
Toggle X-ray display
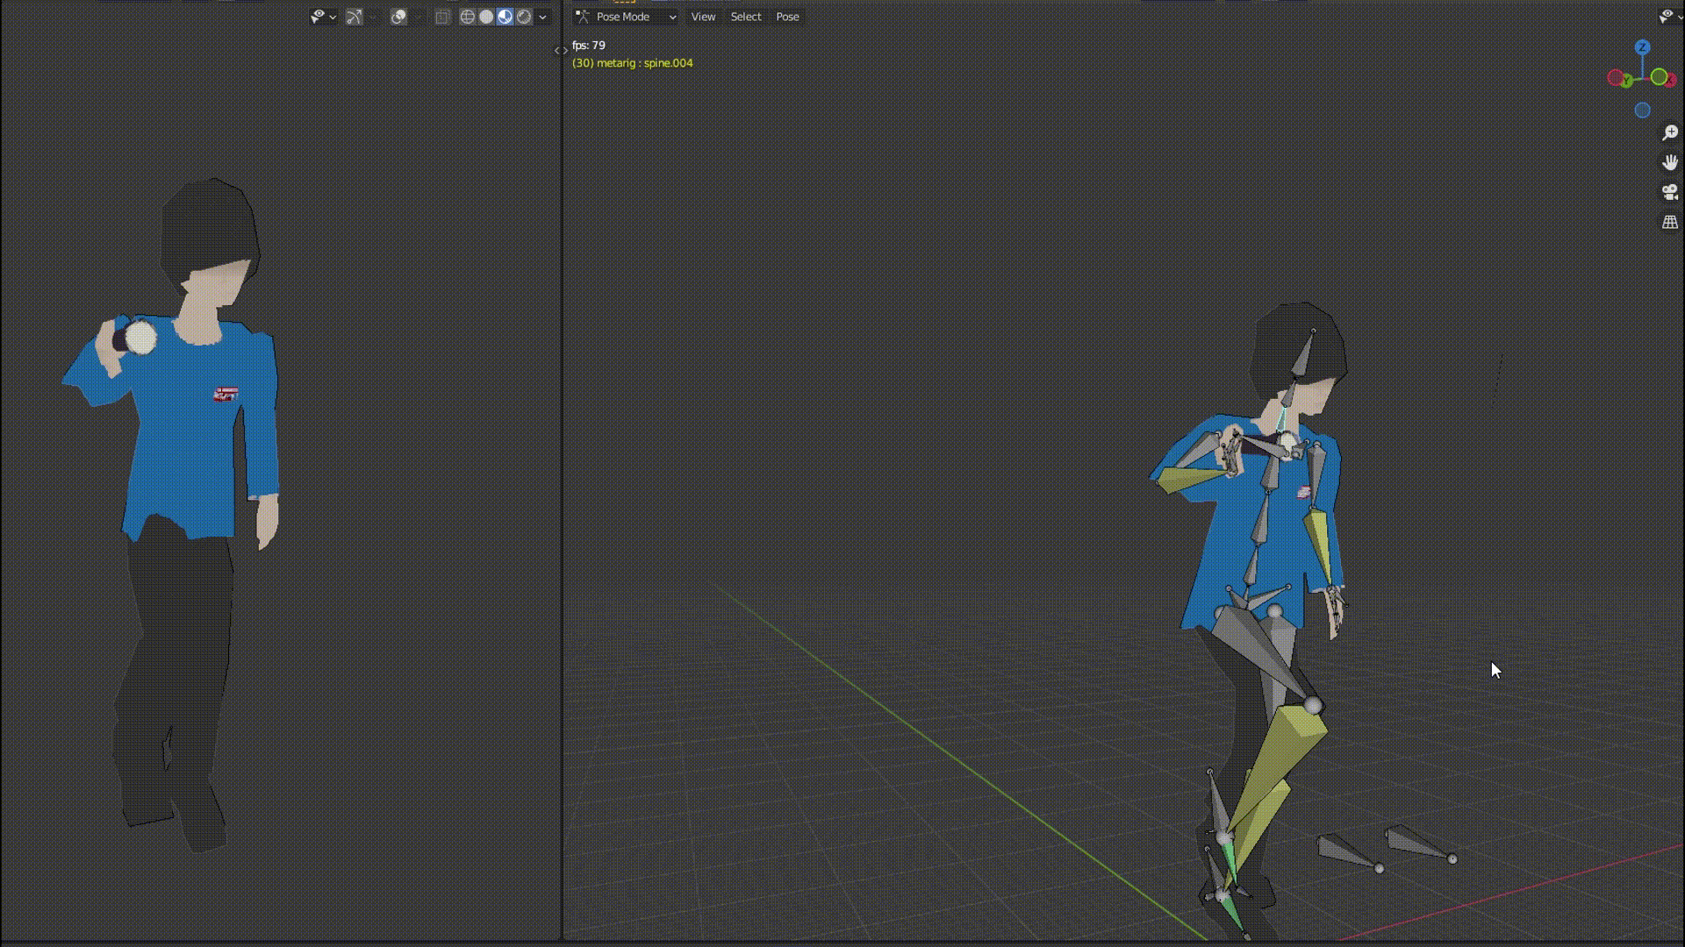pyautogui.click(x=442, y=17)
